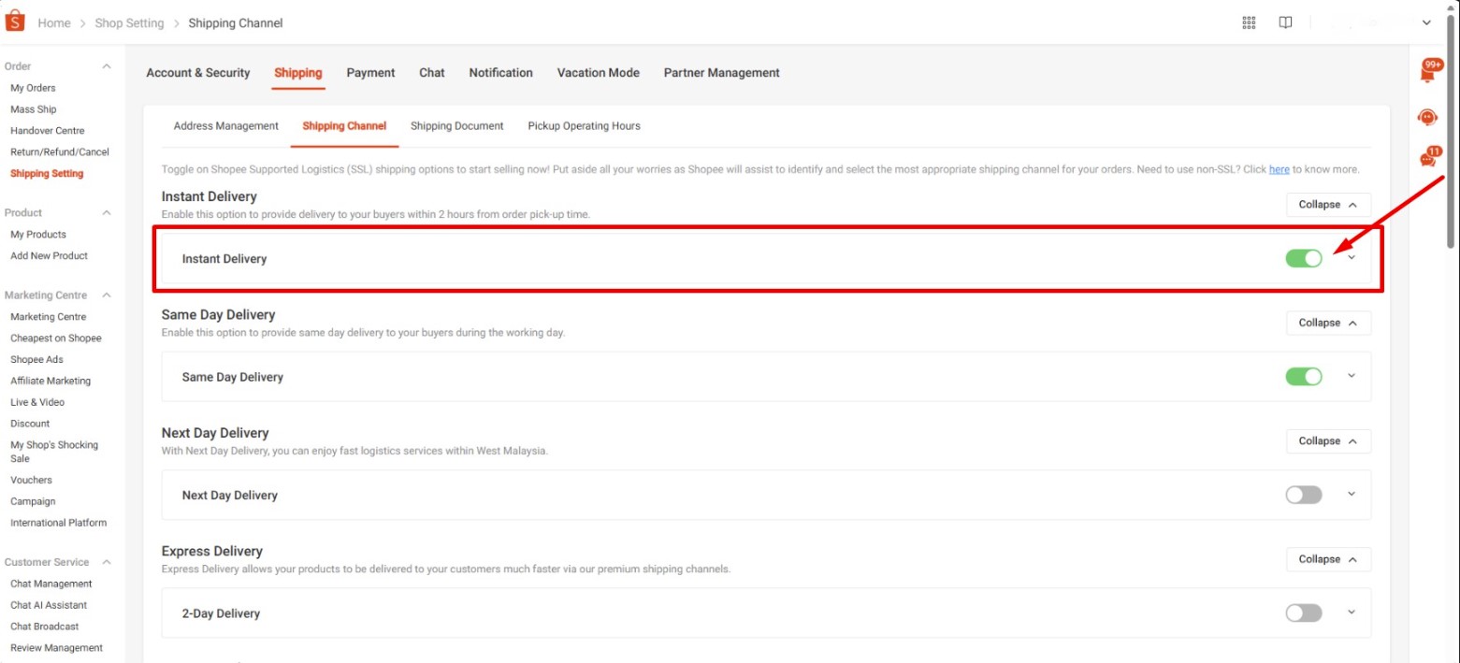The width and height of the screenshot is (1460, 663).
Task: Turn off Same Day Delivery toggle
Action: (x=1304, y=376)
